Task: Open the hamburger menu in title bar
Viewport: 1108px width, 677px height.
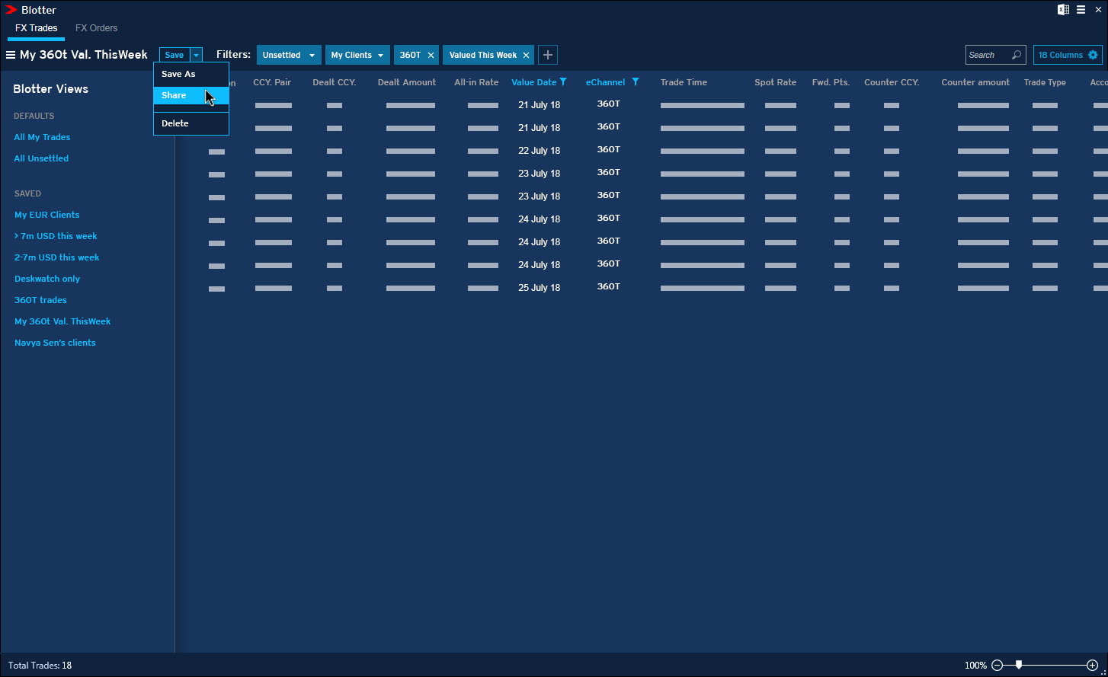Action: click(1081, 10)
